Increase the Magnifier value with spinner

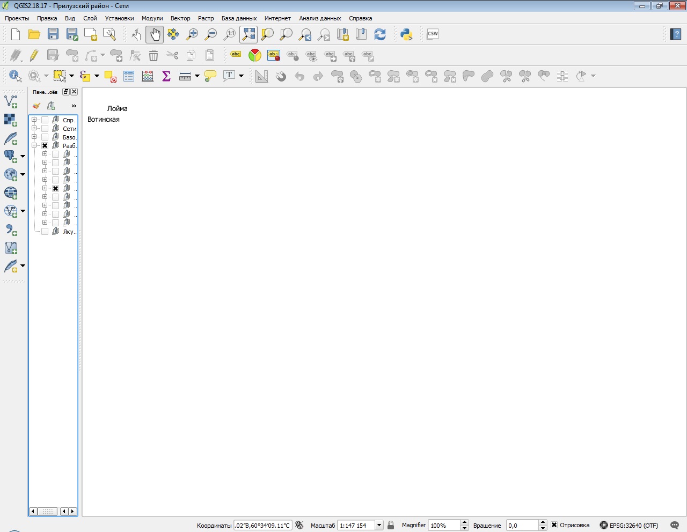click(x=465, y=522)
